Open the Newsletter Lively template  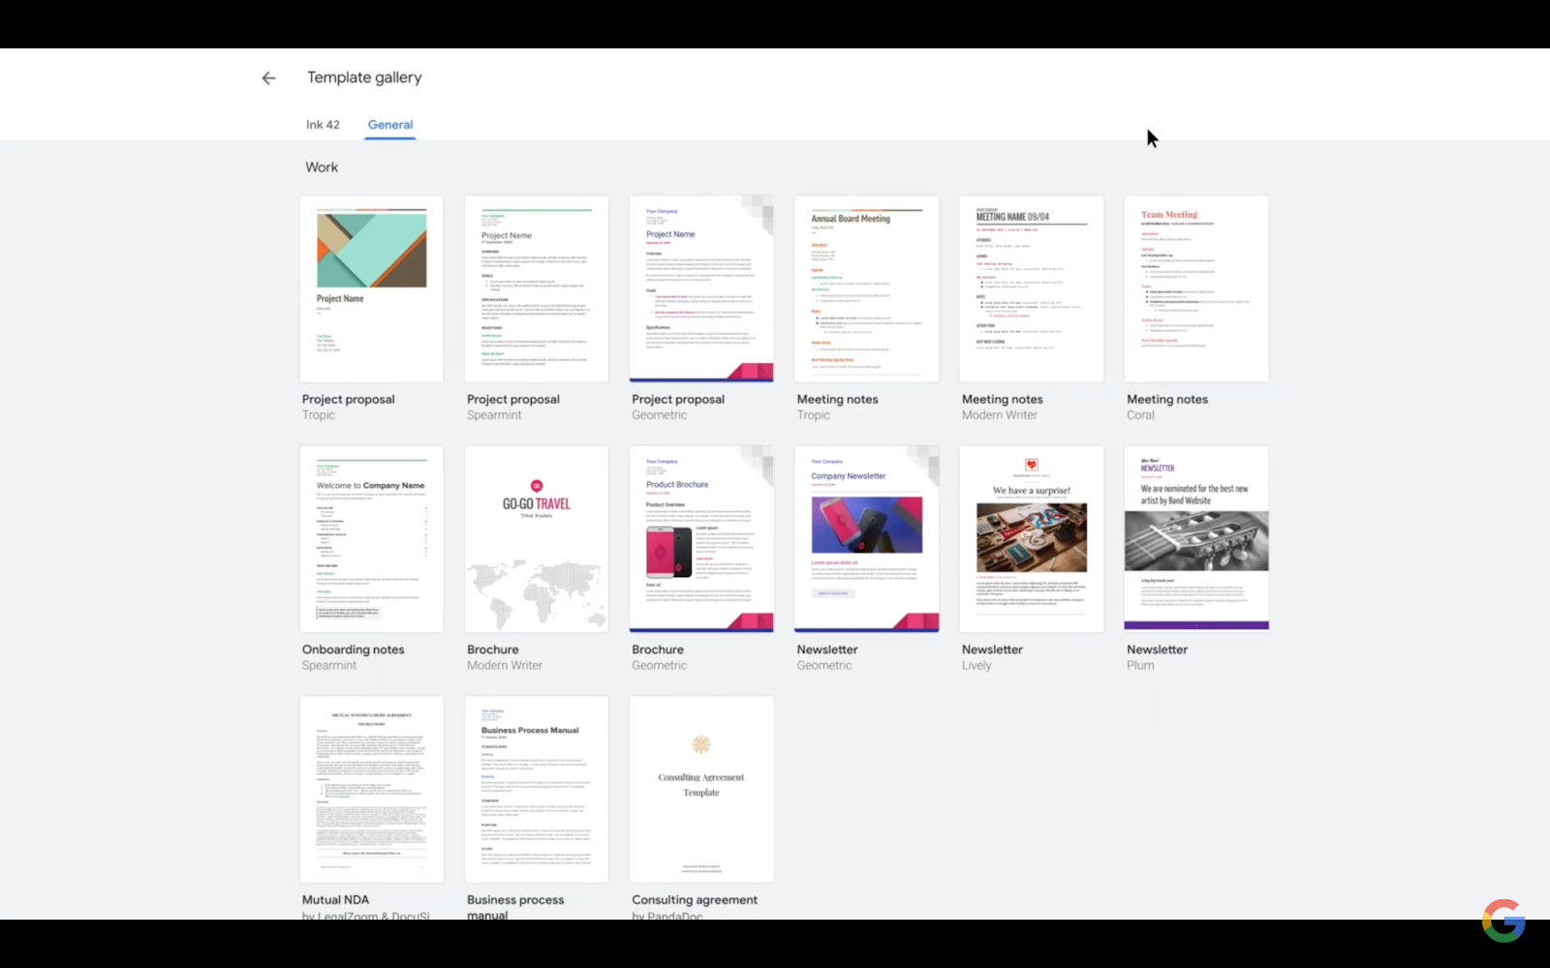click(1031, 539)
